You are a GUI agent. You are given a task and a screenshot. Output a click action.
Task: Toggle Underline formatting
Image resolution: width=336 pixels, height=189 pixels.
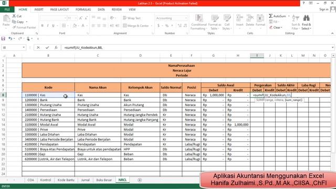[53, 26]
